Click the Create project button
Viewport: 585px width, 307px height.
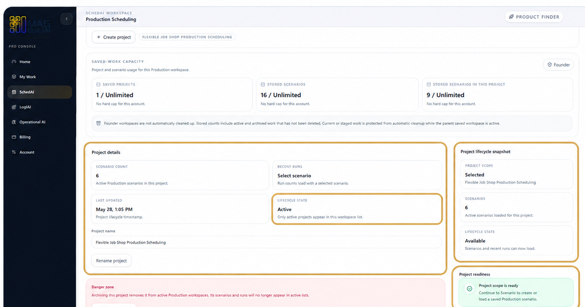click(x=114, y=37)
